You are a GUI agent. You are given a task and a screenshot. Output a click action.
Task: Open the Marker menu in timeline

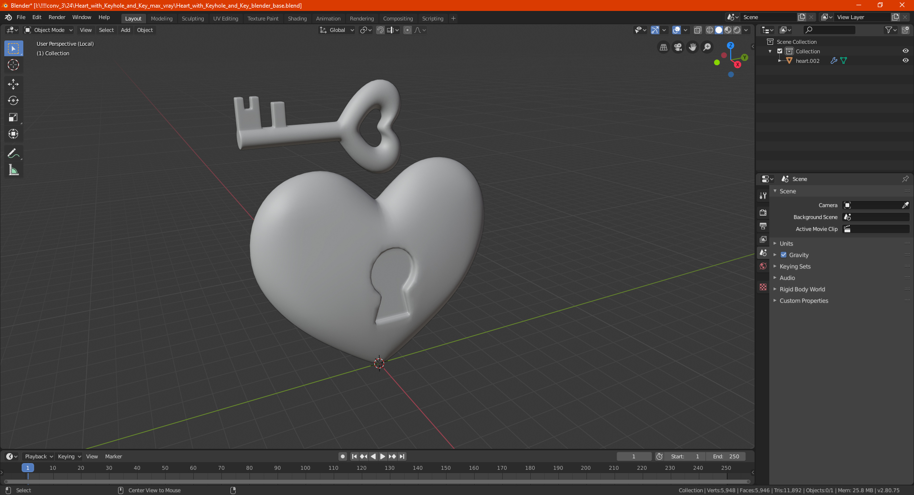coord(113,456)
